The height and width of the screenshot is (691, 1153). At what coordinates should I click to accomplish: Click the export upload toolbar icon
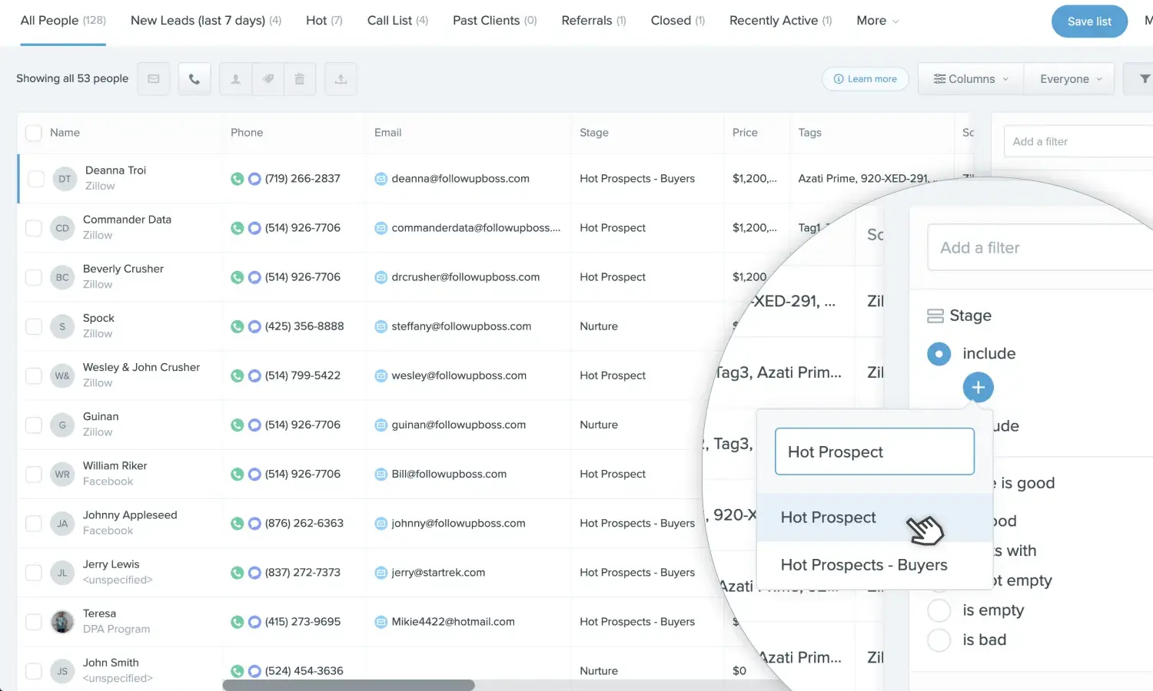pyautogui.click(x=341, y=79)
